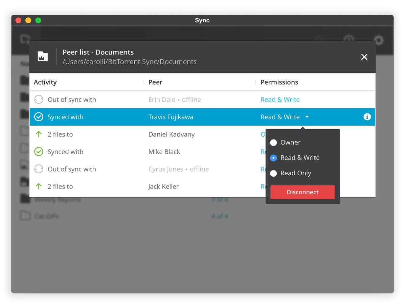Click the out-of-sync icon for Erin Dale
Screen dimensions: 406x308
pos(39,100)
